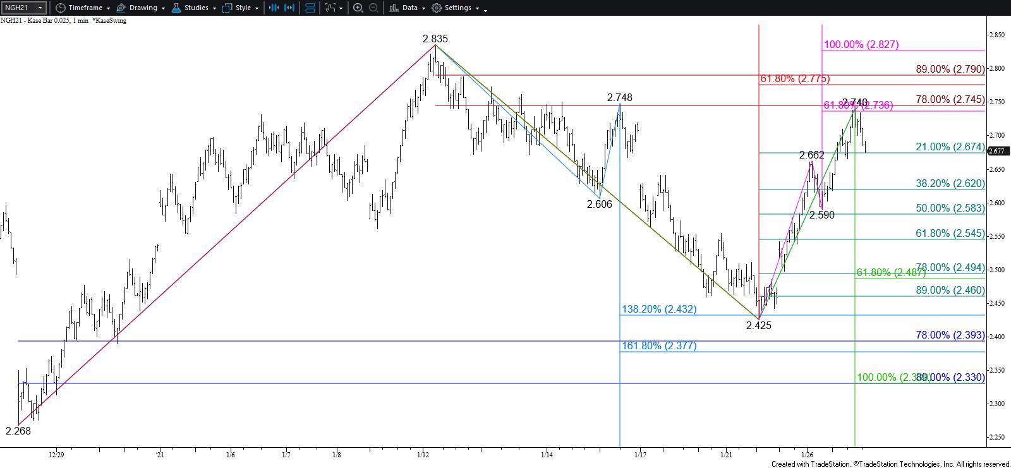Expand the Drawing dropdown arrow
Screen dimensions: 1011x468
click(163, 8)
